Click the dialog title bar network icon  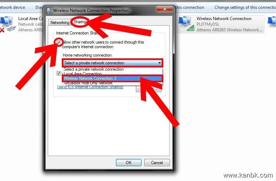click(x=48, y=11)
